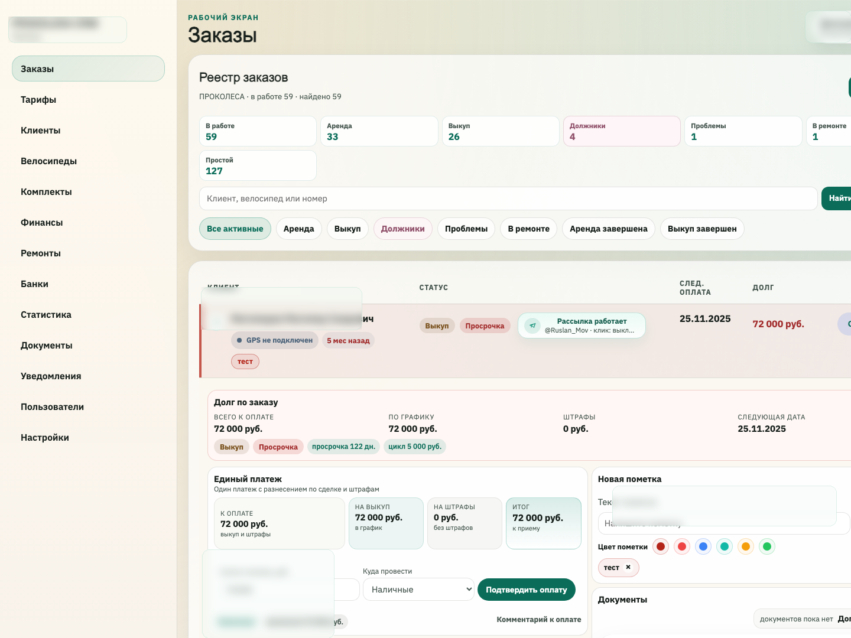Click the Просрочка status badge in the order row
Image resolution: width=851 pixels, height=638 pixels.
click(485, 325)
